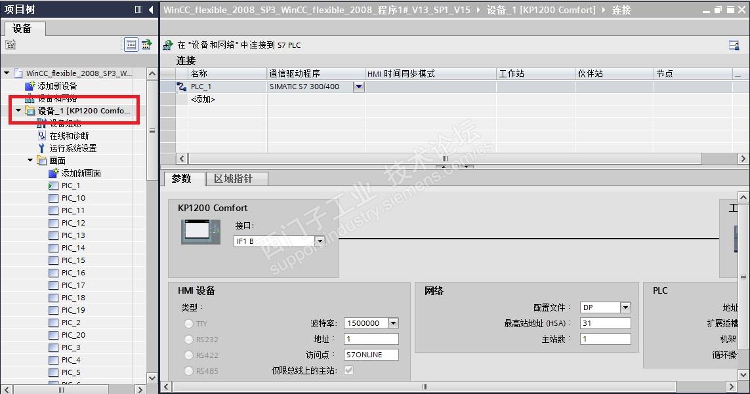Select the TTY type radio button

coord(188,324)
